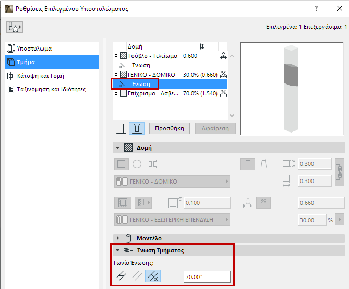
Task: Click the veneer thickness icon
Action: pos(174,202)
